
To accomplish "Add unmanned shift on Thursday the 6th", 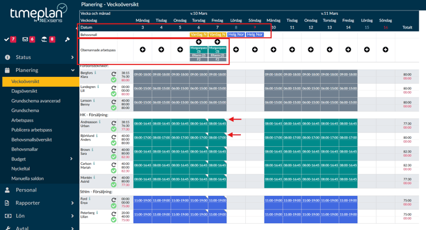I will (199, 42).
